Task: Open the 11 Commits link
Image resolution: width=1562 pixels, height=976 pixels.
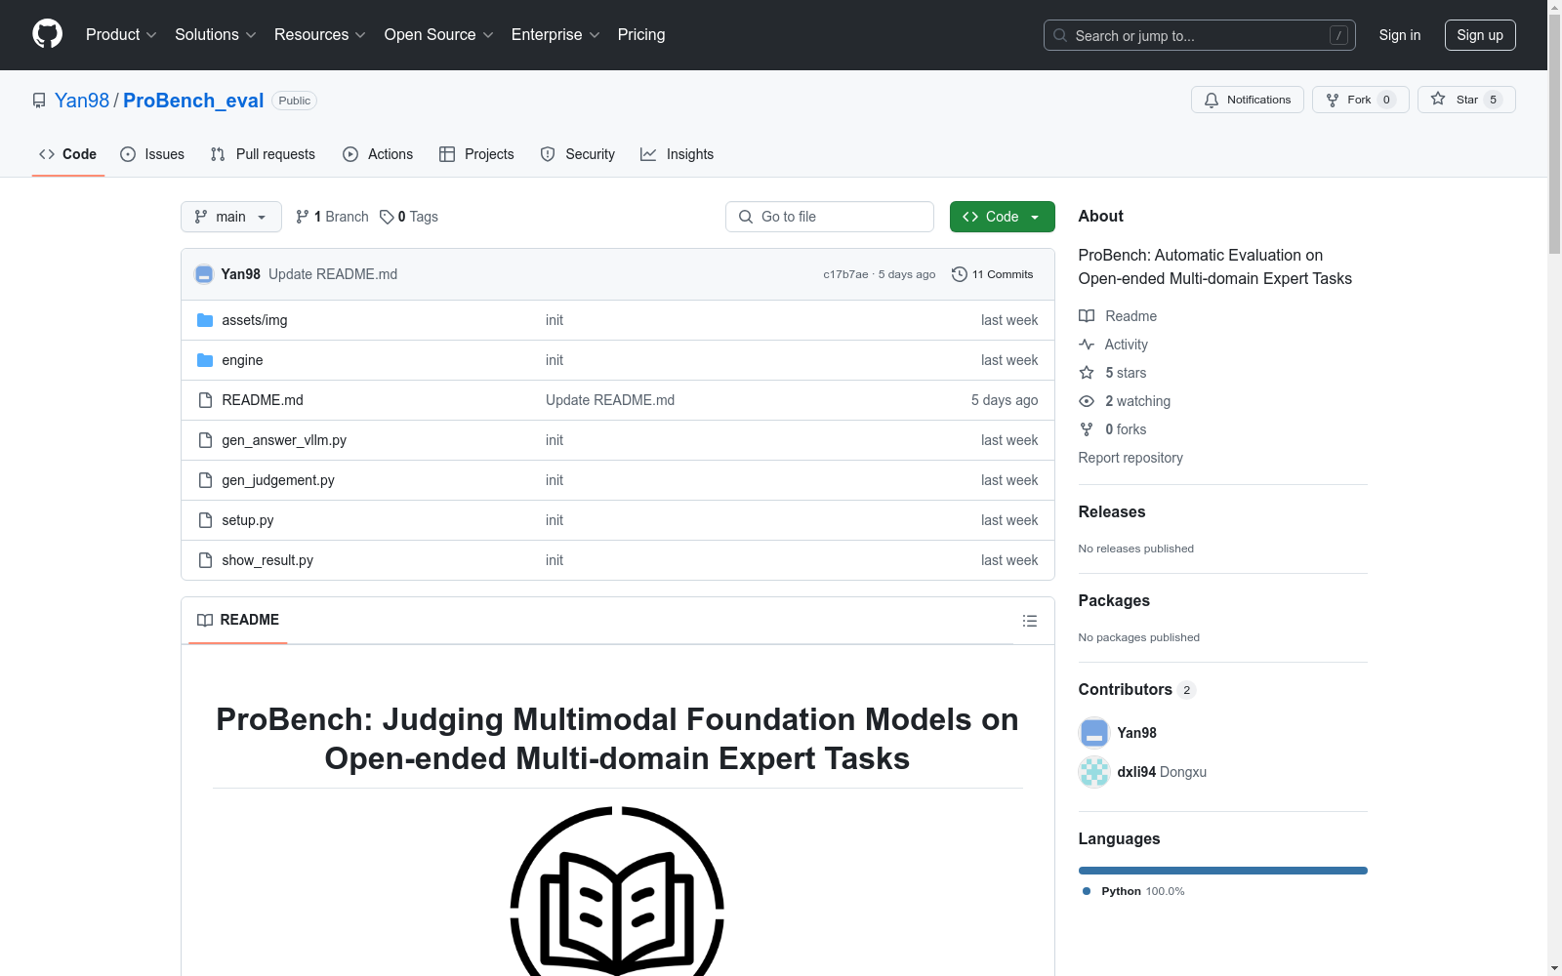Action: (993, 274)
